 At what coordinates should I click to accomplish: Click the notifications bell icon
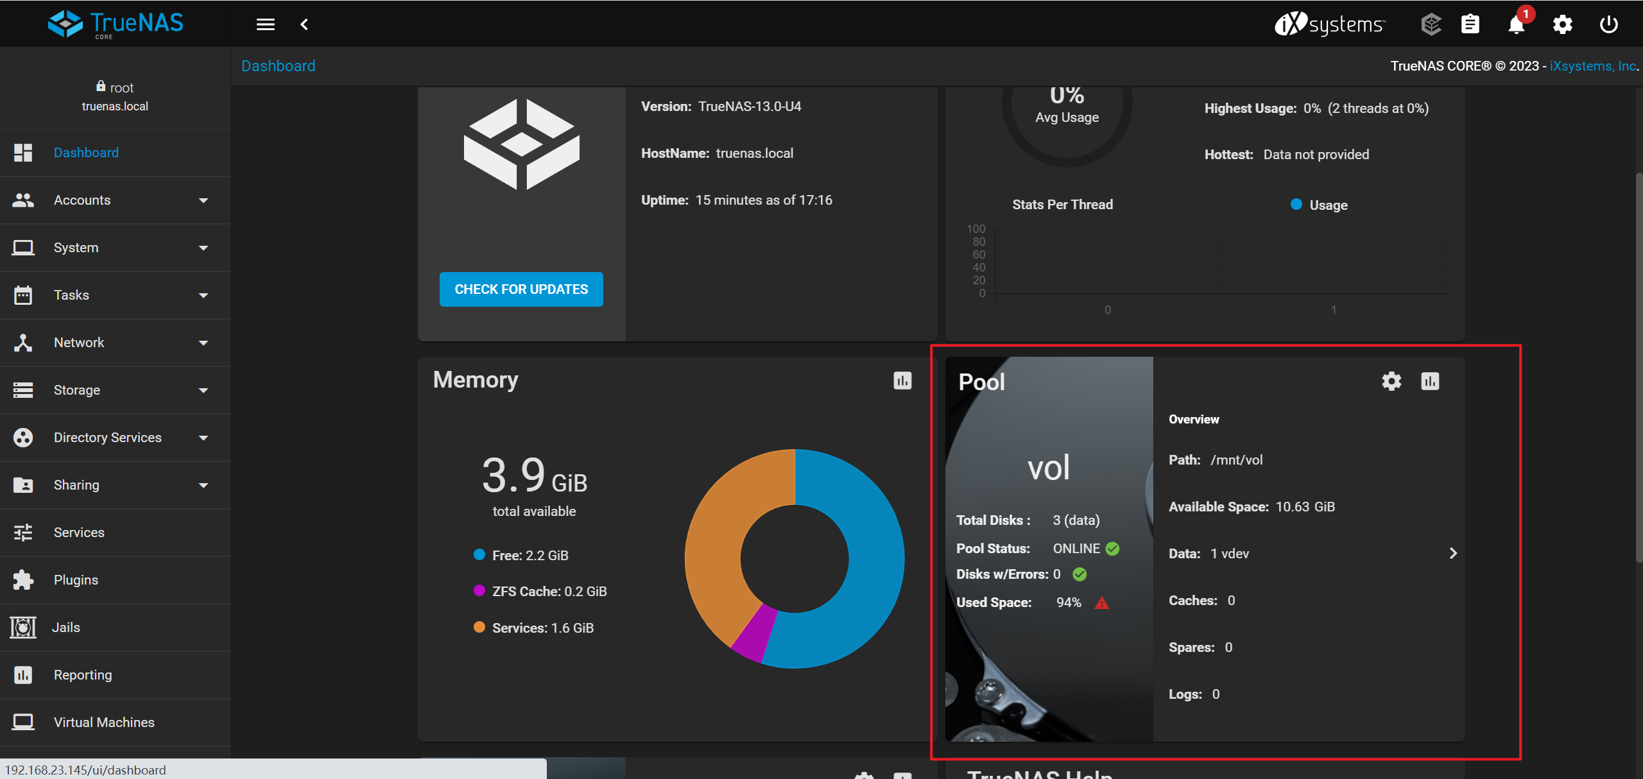point(1516,25)
